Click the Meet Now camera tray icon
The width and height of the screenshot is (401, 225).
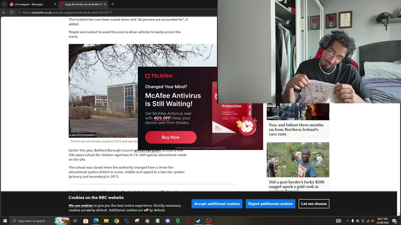[363, 221]
